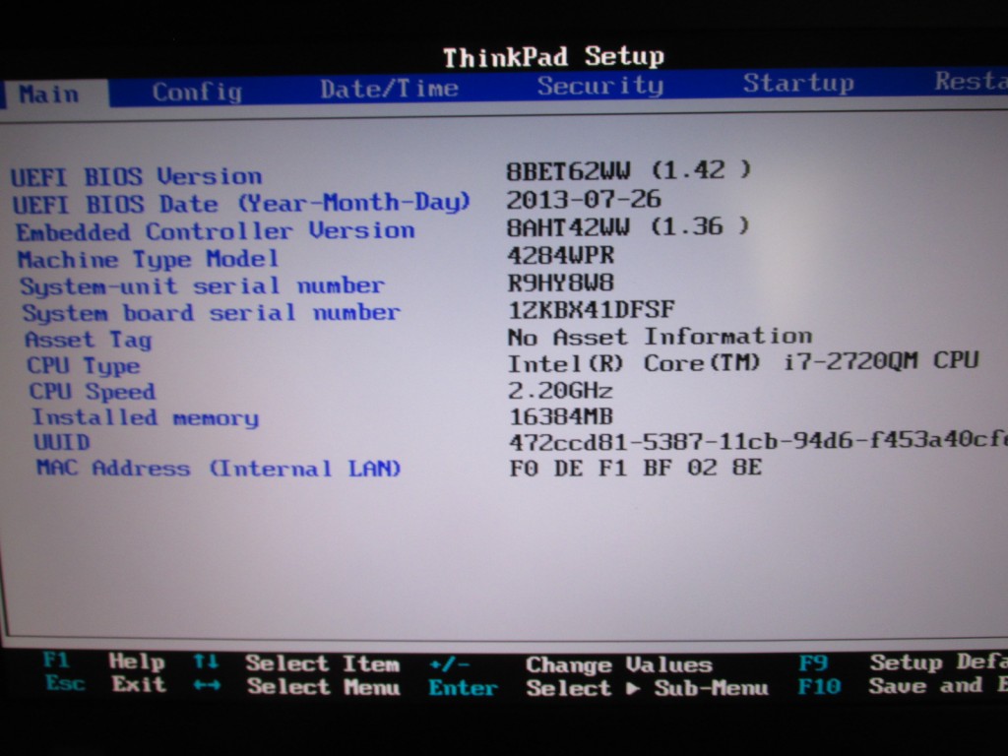Select the MAC Address (Internal LAN) label
Image resolution: width=1008 pixels, height=756 pixels.
pos(219,468)
